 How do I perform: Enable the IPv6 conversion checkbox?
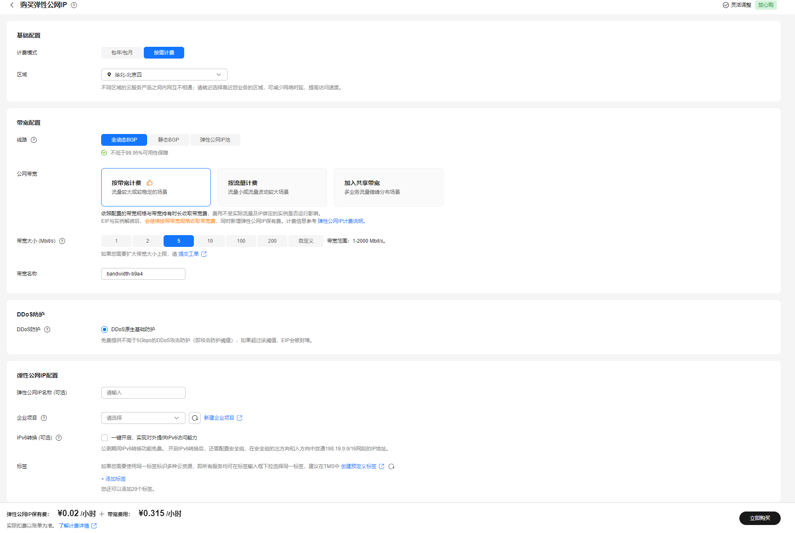pos(105,438)
